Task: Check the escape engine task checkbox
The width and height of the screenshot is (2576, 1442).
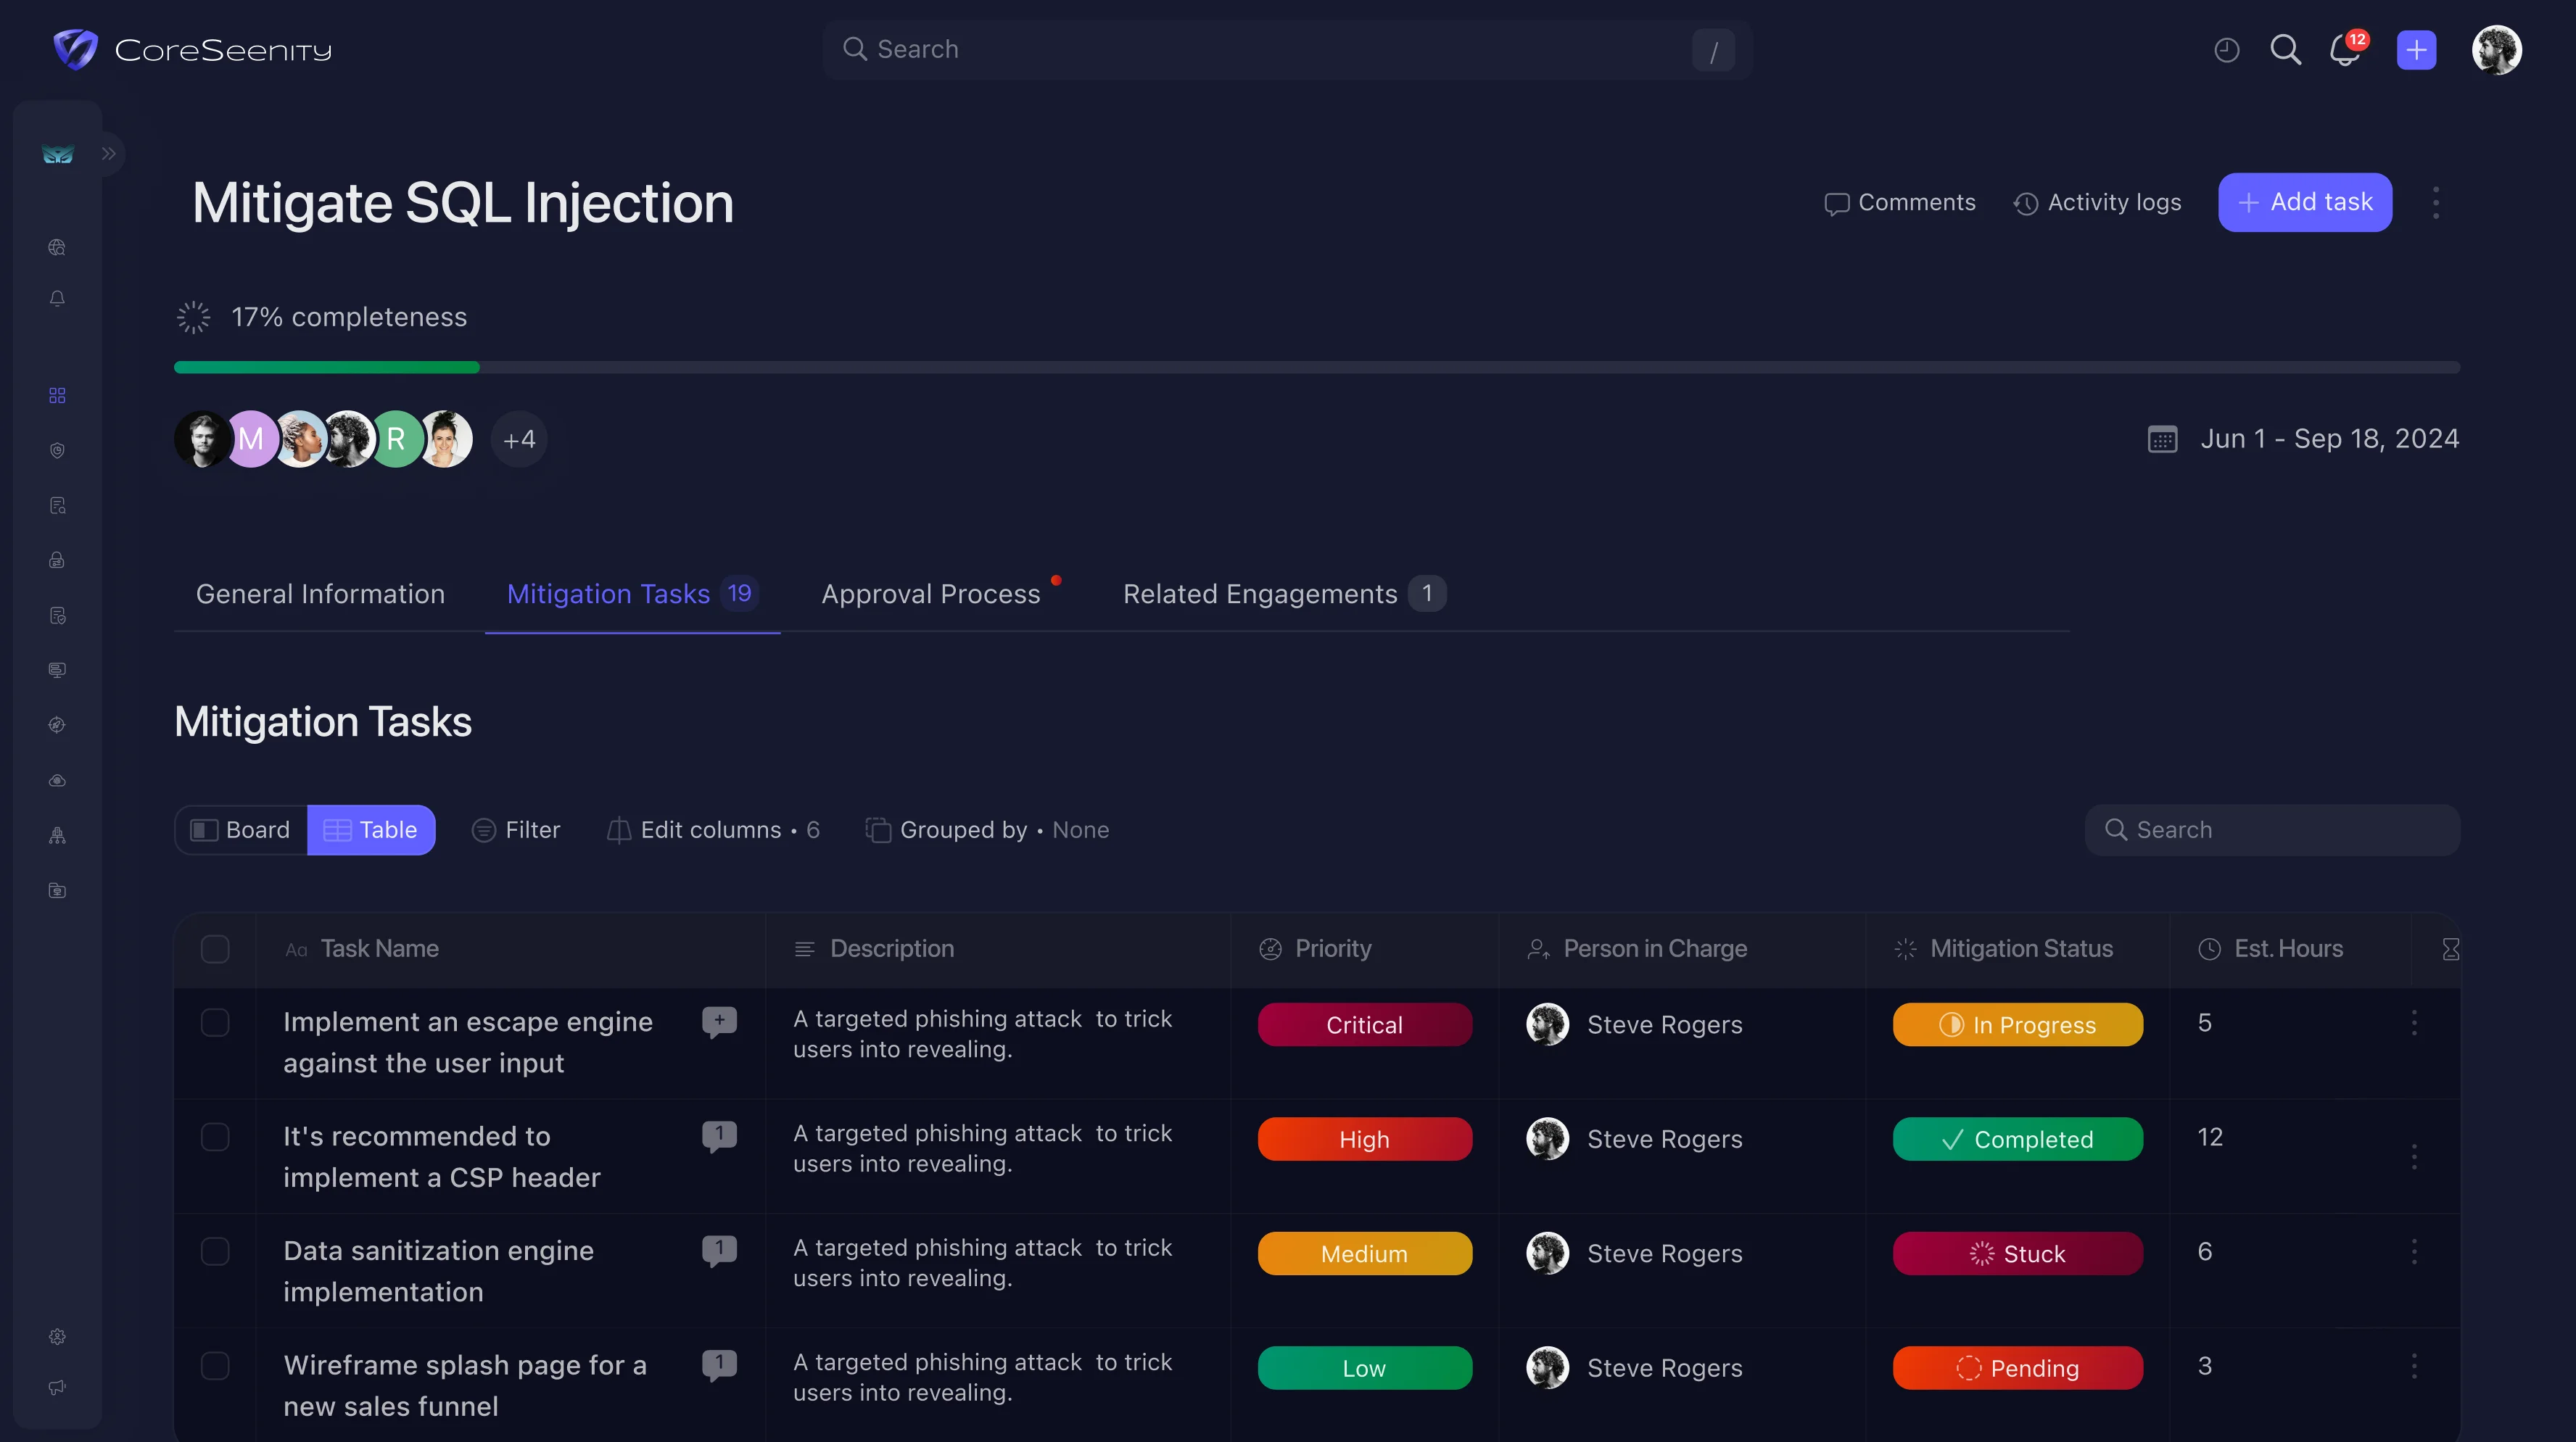Action: (x=215, y=1022)
